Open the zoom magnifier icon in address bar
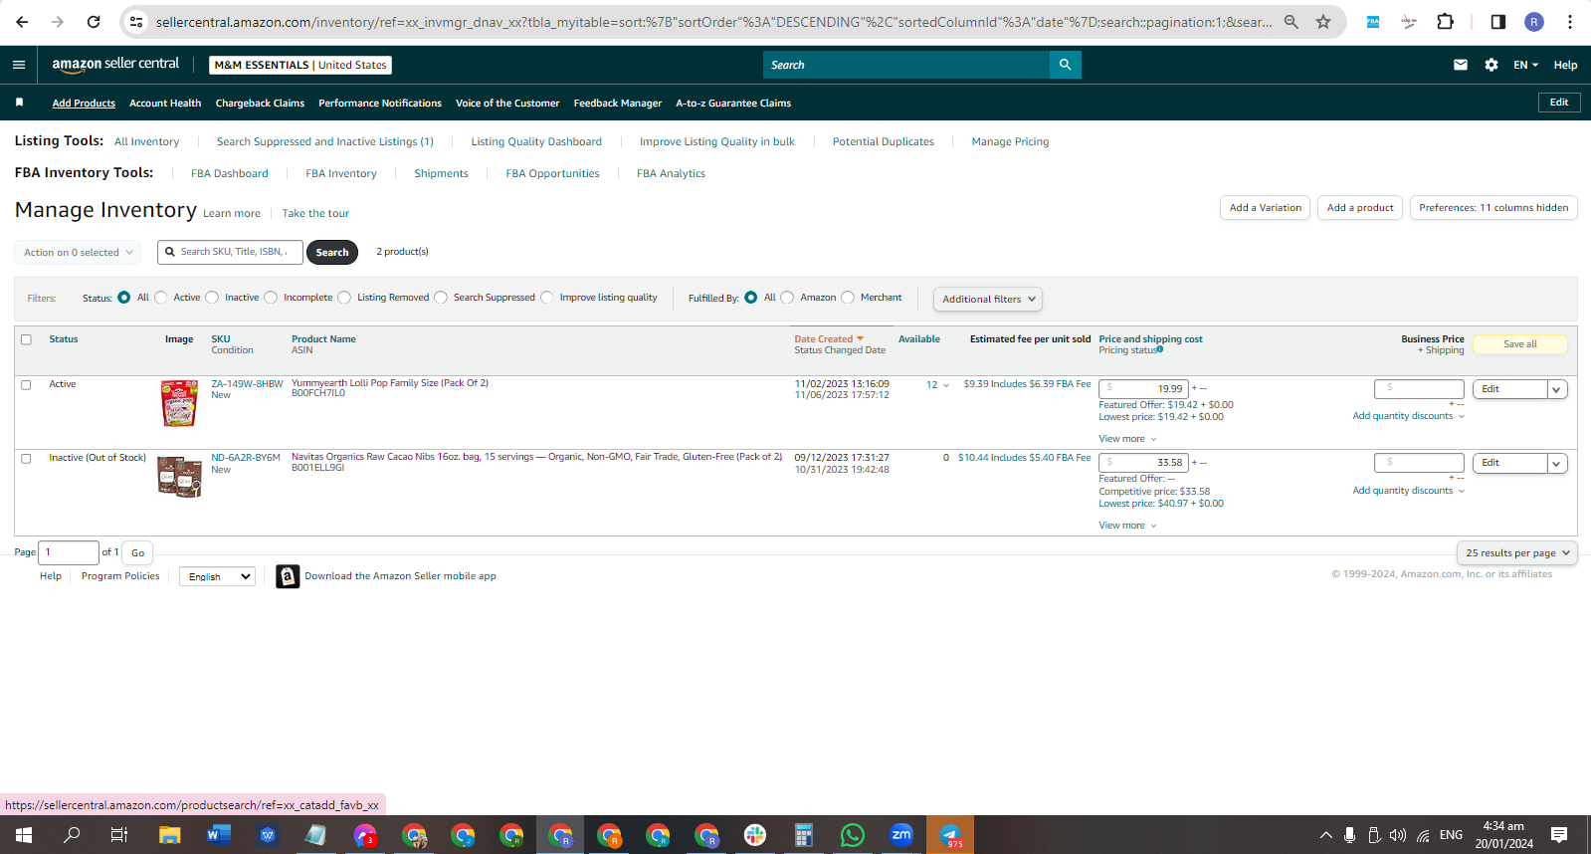 (x=1292, y=22)
